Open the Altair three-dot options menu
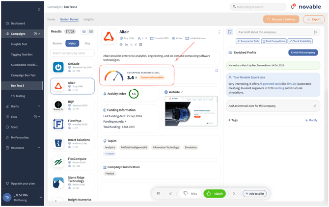Image resolution: width=329 pixels, height=207 pixels. (219, 32)
